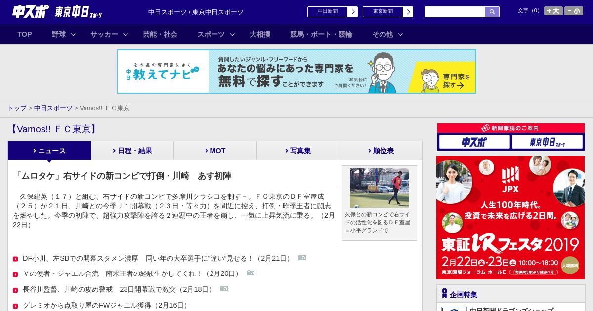The width and height of the screenshot is (593, 311).
Task: Click the 新聞購読のご案内 header
Action: click(510, 128)
